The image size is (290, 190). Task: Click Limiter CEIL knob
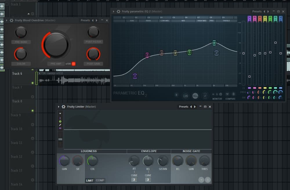[93, 161]
